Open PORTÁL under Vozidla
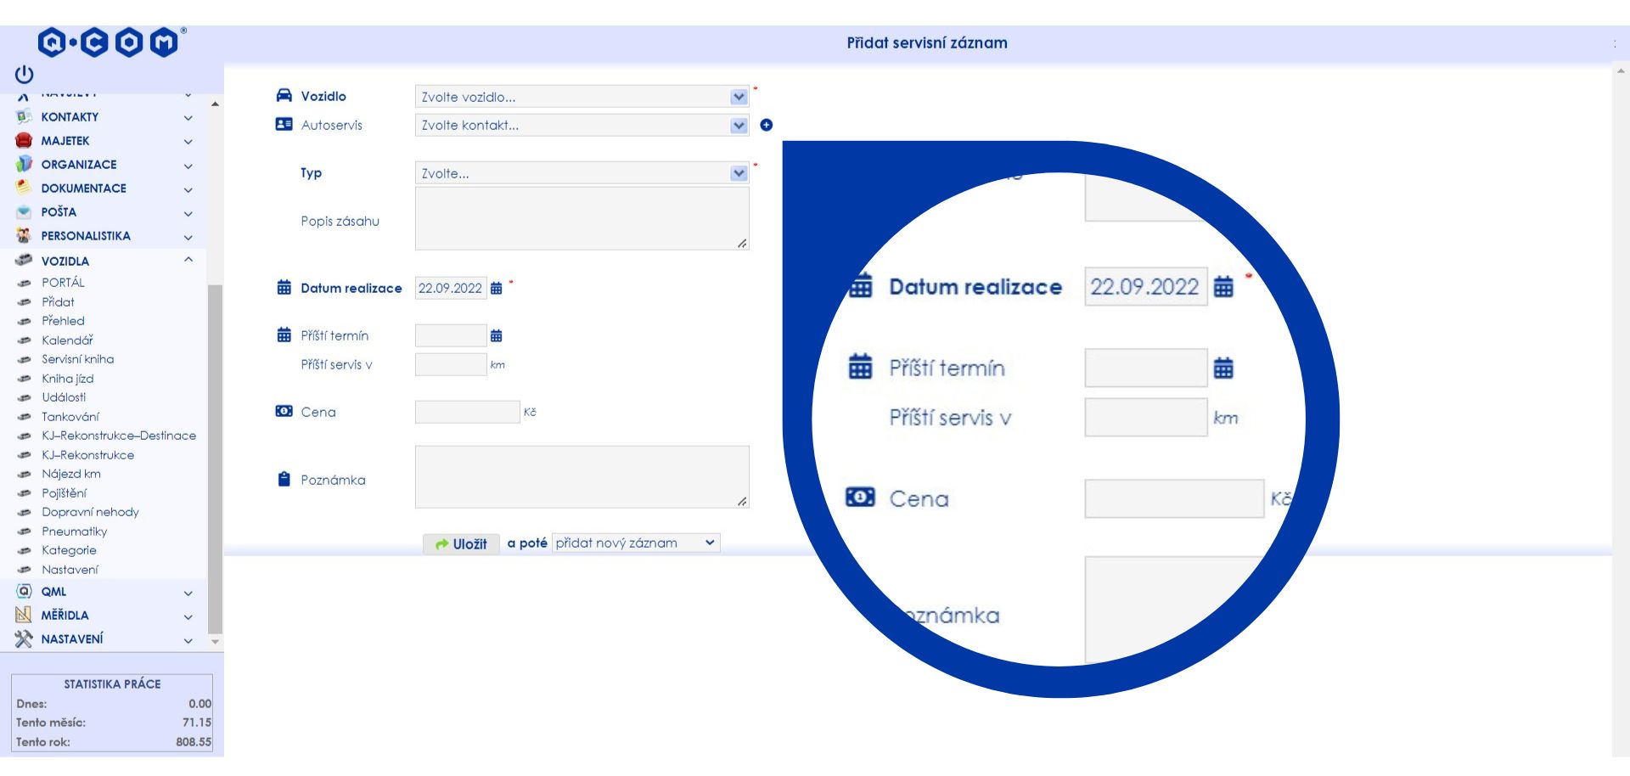Viewport: 1630px width, 776px height. (x=63, y=283)
